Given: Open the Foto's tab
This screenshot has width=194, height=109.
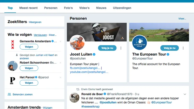Looking at the screenshot, I should pos(68,8).
